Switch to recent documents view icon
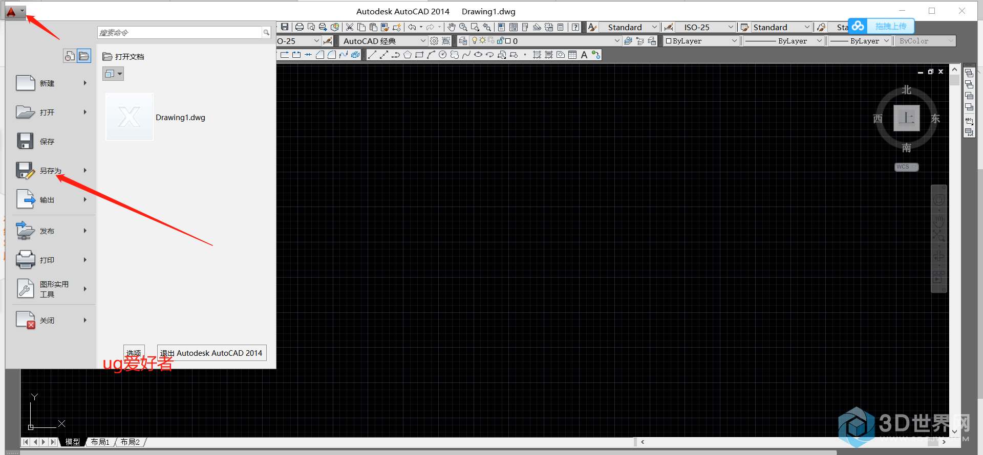983x455 pixels. (x=69, y=56)
